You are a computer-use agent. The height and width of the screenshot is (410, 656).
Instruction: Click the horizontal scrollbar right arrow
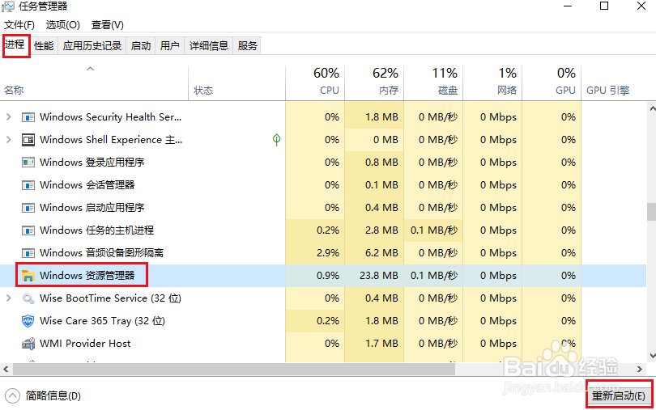(640, 369)
